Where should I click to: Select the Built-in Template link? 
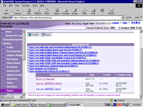tap(45, 79)
